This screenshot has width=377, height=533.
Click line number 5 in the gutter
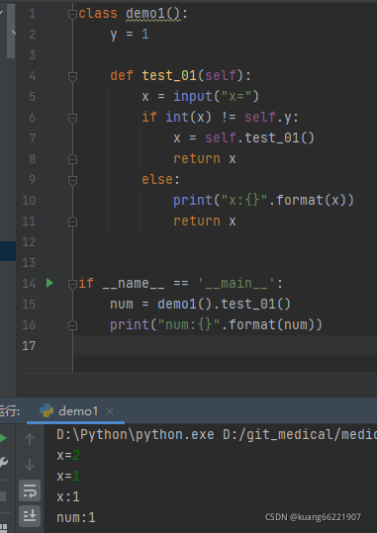coord(32,97)
